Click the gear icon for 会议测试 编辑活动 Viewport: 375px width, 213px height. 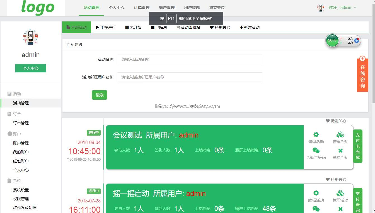pyautogui.click(x=316, y=135)
